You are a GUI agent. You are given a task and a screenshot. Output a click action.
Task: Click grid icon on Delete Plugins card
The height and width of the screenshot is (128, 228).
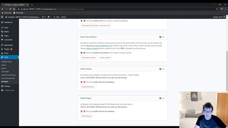pyautogui.click(x=160, y=98)
